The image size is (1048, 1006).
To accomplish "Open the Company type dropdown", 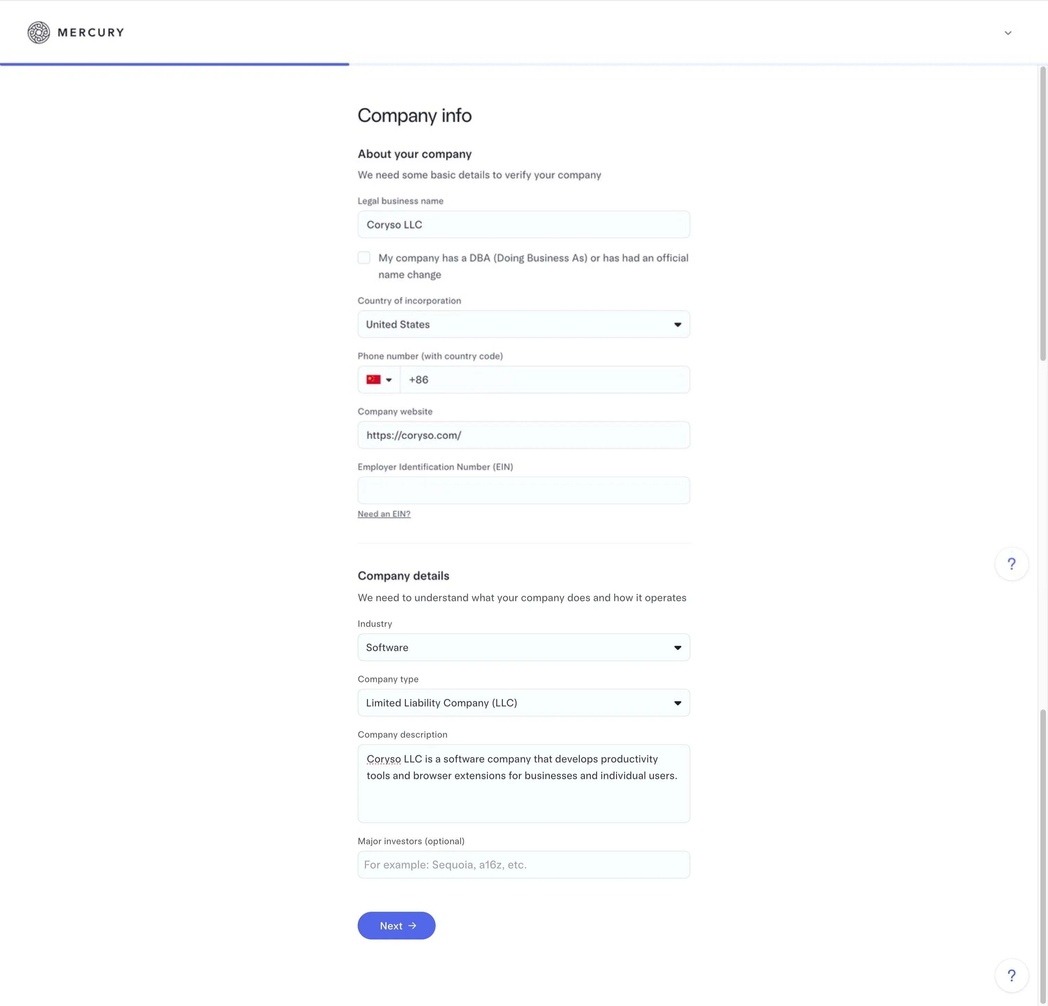I will [523, 702].
